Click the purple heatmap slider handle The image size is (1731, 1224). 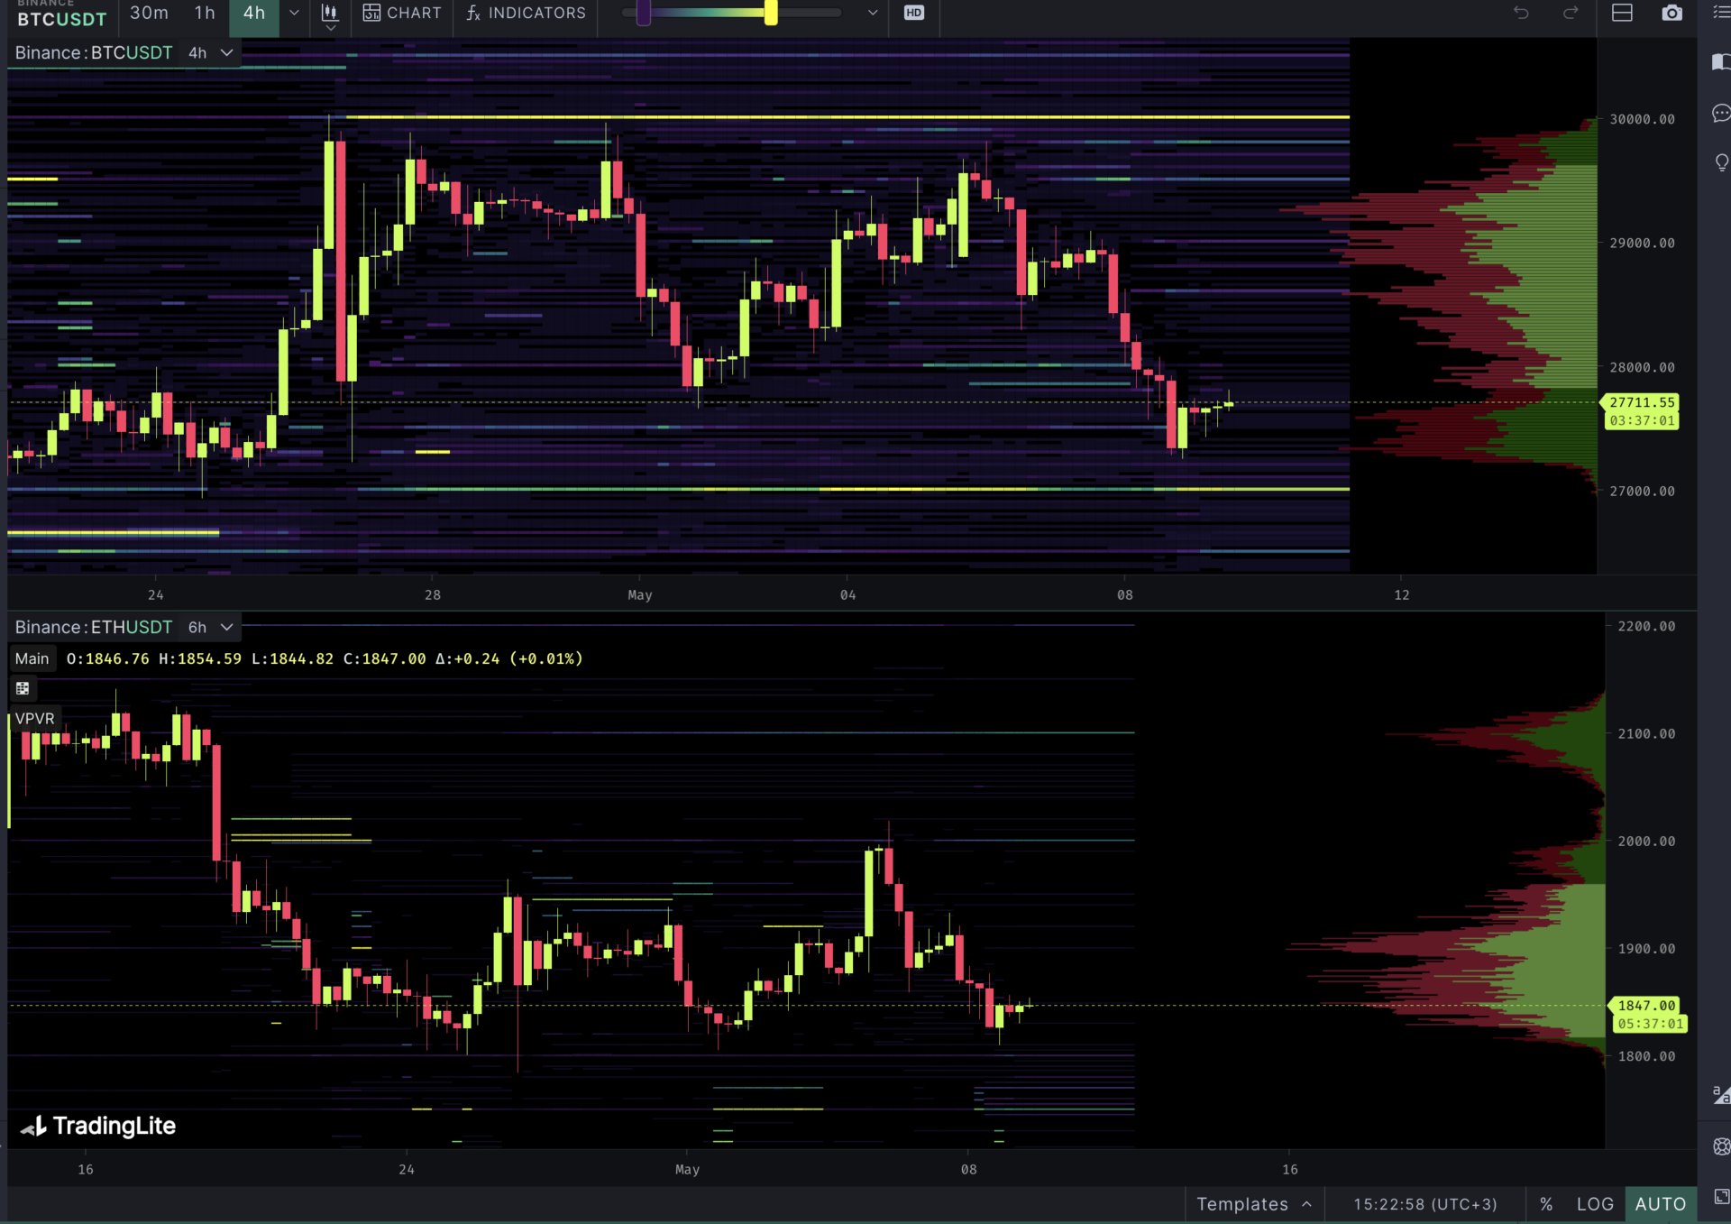(643, 13)
